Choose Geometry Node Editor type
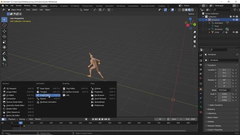 [x=18, y=105]
